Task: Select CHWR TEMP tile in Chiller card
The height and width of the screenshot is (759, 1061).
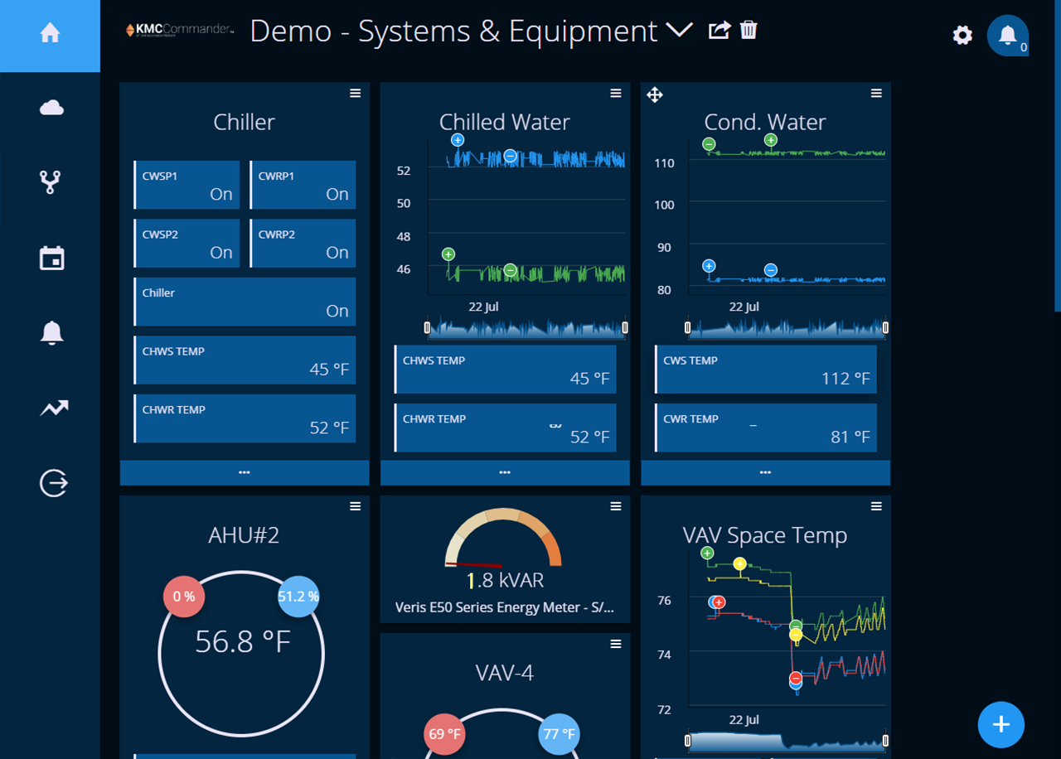Action: [x=245, y=418]
